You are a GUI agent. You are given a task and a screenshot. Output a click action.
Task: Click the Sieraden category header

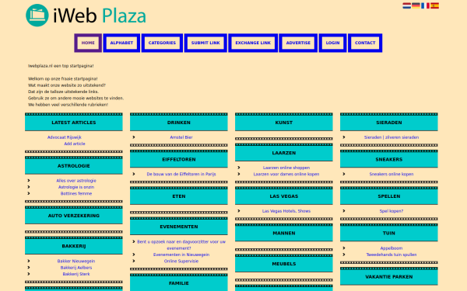389,123
